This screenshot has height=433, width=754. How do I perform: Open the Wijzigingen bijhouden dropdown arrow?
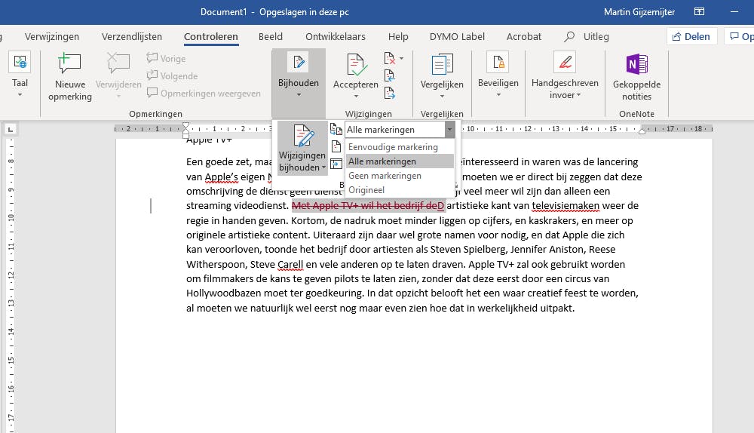(x=324, y=167)
